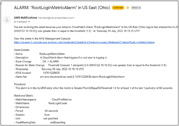The height and width of the screenshot is (126, 179).
Task: Click the TreatMissingData value notBreaching
Action: (x=58, y=122)
